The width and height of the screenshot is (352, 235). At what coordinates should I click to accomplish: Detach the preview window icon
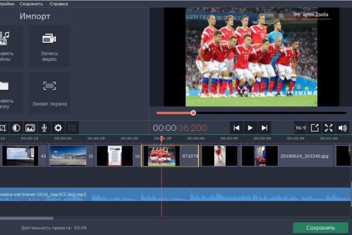click(315, 128)
